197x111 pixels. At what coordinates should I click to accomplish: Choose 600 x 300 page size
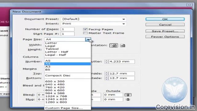click(x=68, y=81)
